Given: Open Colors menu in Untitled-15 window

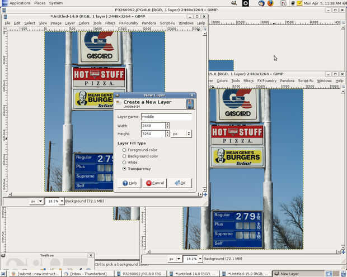Looking at the screenshot, I should [x=222, y=80].
